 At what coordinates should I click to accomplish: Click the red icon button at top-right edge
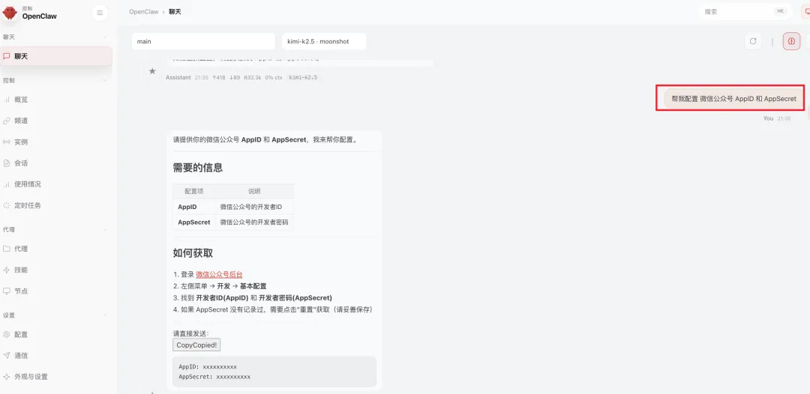point(806,11)
